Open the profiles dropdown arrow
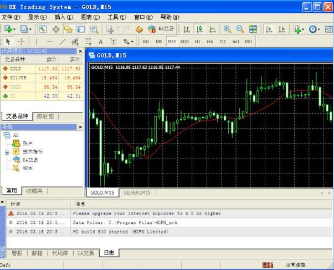The height and width of the screenshot is (270, 334). pyautogui.click(x=30, y=29)
